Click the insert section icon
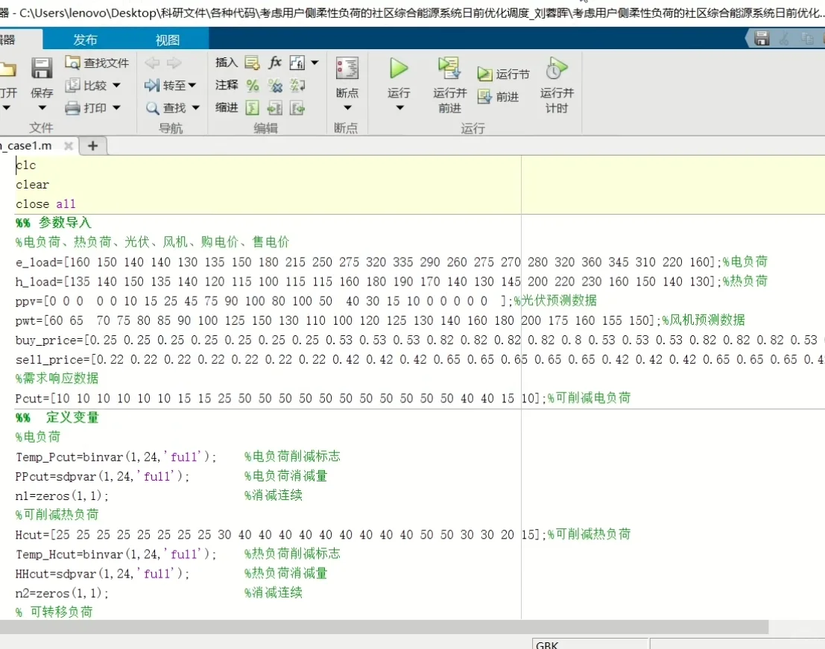 [x=252, y=63]
